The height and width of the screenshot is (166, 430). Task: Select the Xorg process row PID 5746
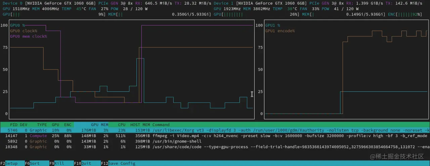tap(215, 130)
